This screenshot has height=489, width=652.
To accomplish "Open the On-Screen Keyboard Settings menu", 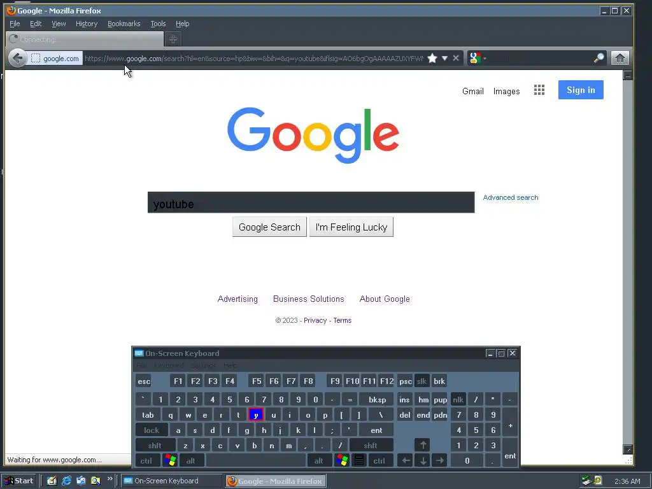I will (203, 365).
